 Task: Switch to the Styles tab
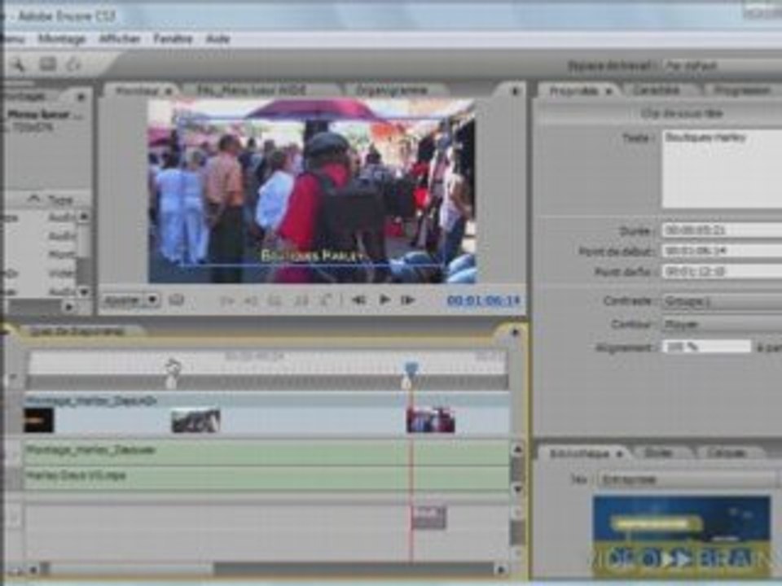tap(661, 453)
